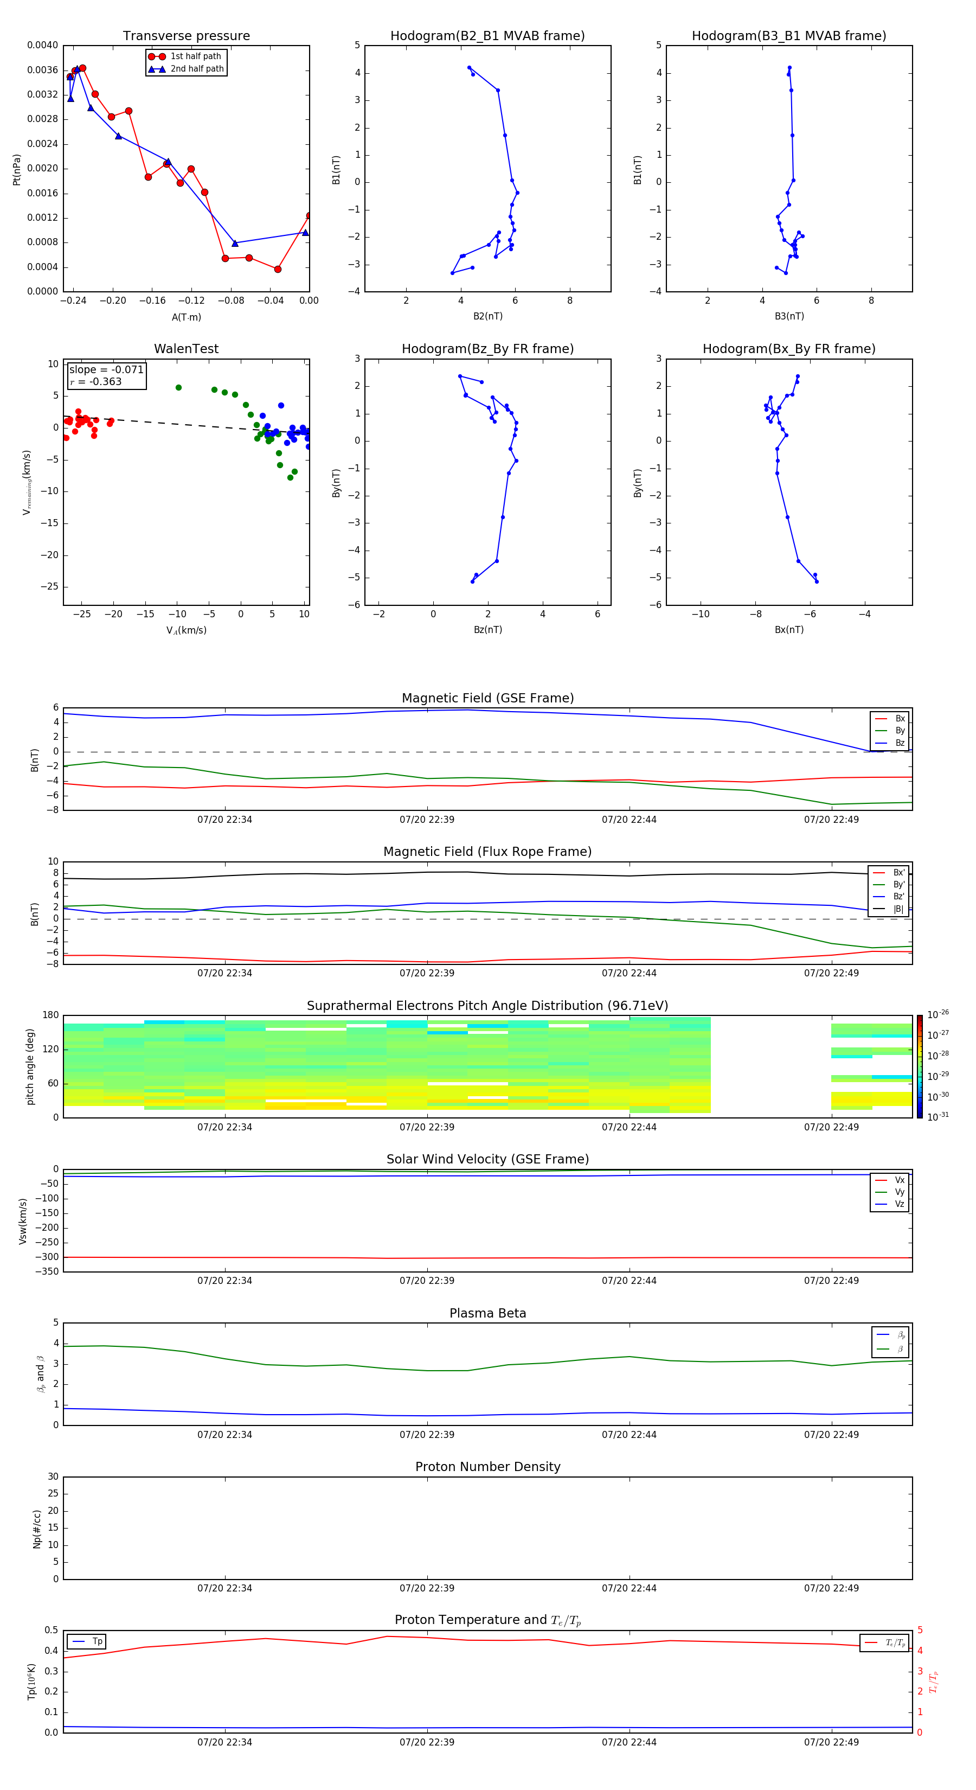Viewport: 976px width, 1790px height.
Task: Click the 'WalenTest' plot title
Action: click(186, 349)
